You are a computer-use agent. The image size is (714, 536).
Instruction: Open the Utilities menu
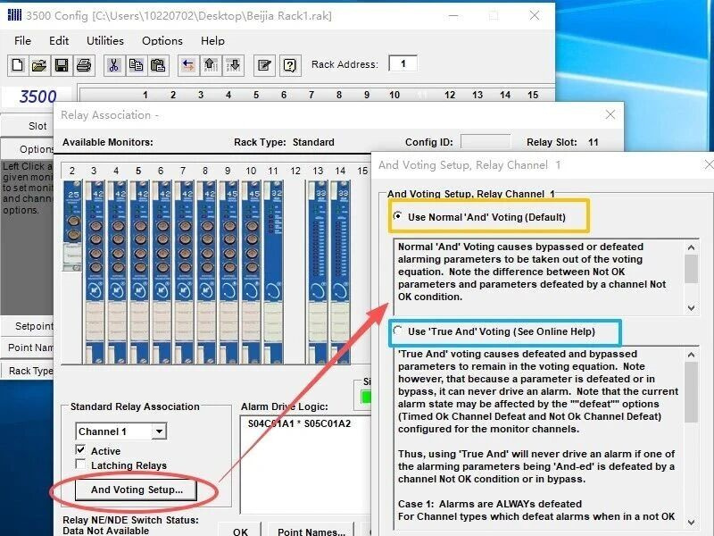coord(105,40)
